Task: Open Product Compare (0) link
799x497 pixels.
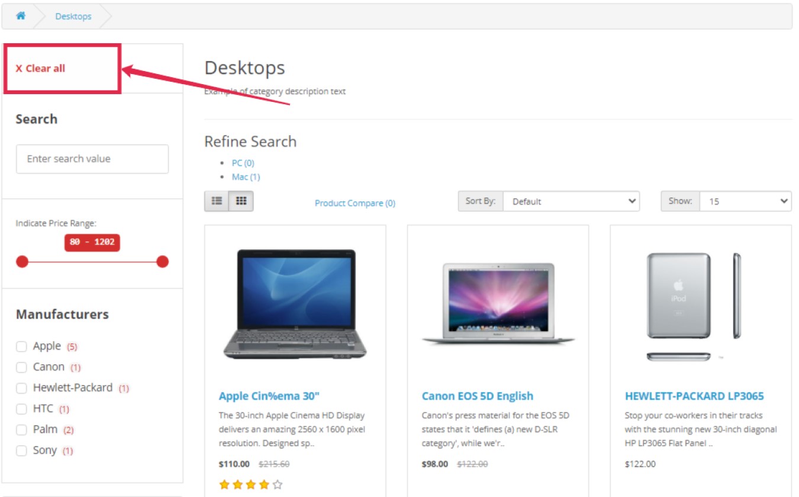Action: tap(355, 203)
